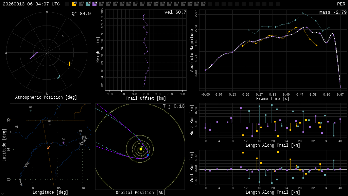Click the station 01 marker on map
Image resolution: width=348 pixels, height=196 pixels.
point(17,130)
